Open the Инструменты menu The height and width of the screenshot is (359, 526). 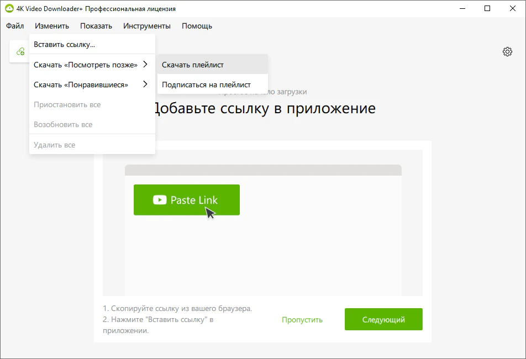(147, 26)
